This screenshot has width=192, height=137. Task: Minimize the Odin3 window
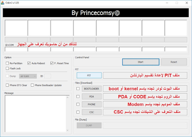(x=167, y=3)
